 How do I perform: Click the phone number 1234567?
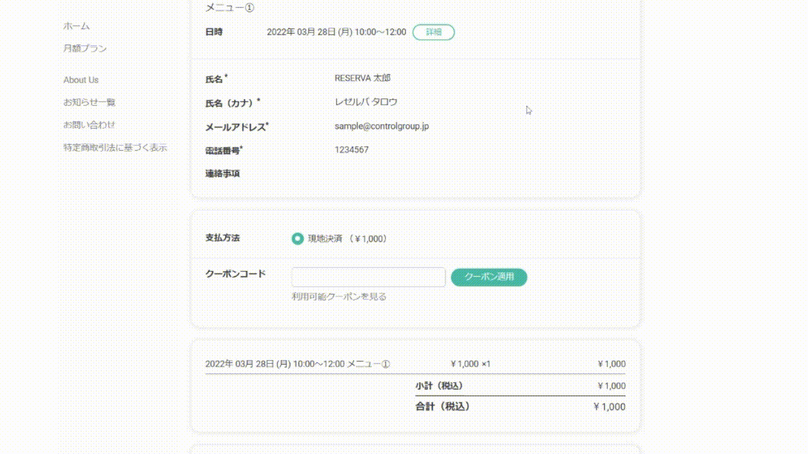point(352,150)
